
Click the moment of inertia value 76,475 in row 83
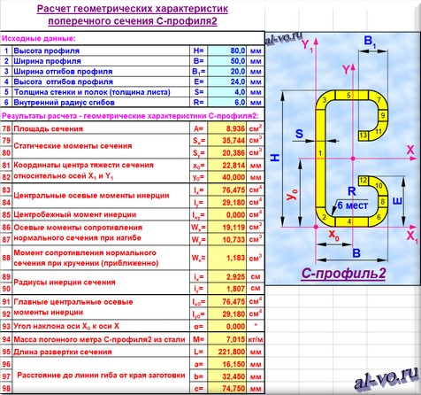pyautogui.click(x=226, y=190)
